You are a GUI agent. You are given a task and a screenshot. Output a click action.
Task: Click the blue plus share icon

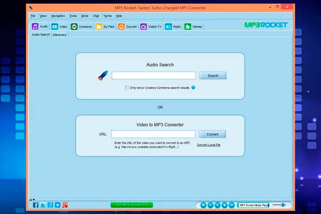[58, 205]
